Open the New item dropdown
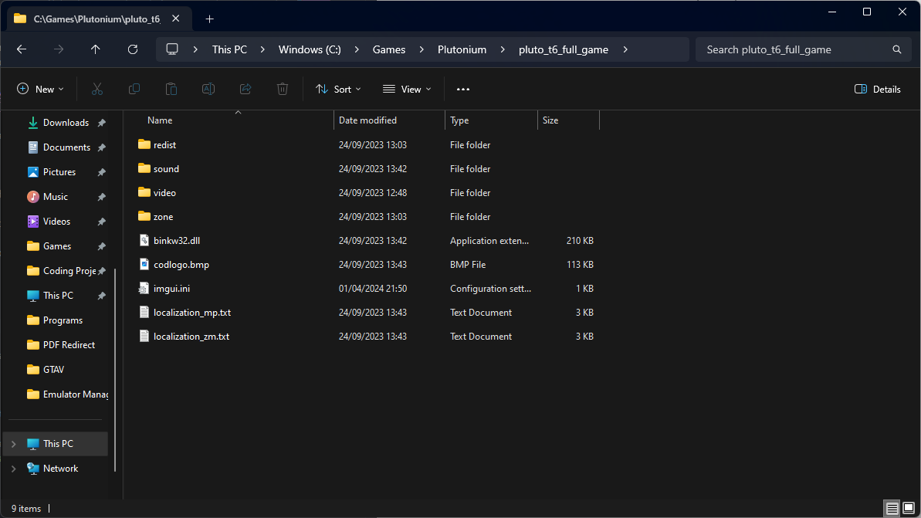Image resolution: width=921 pixels, height=518 pixels. point(40,89)
